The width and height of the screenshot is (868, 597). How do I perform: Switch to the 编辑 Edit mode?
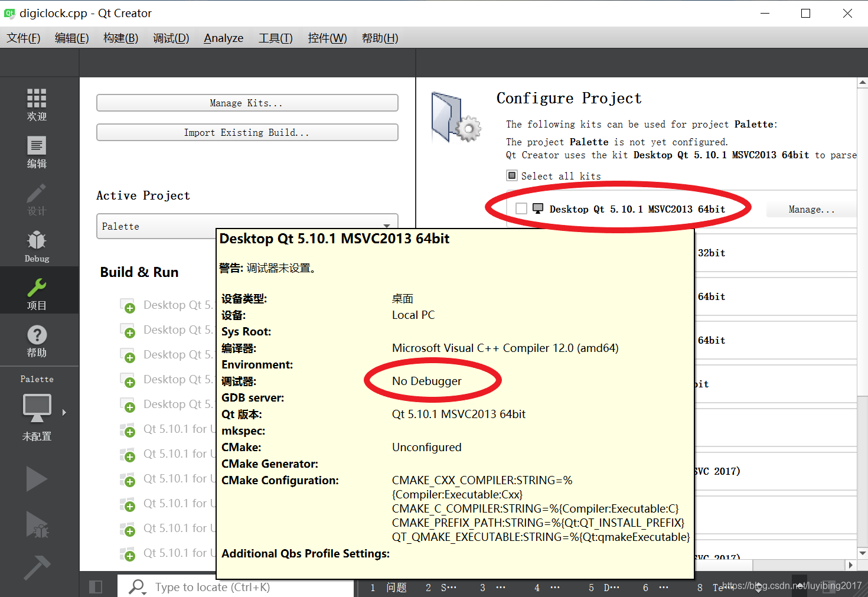click(x=37, y=152)
